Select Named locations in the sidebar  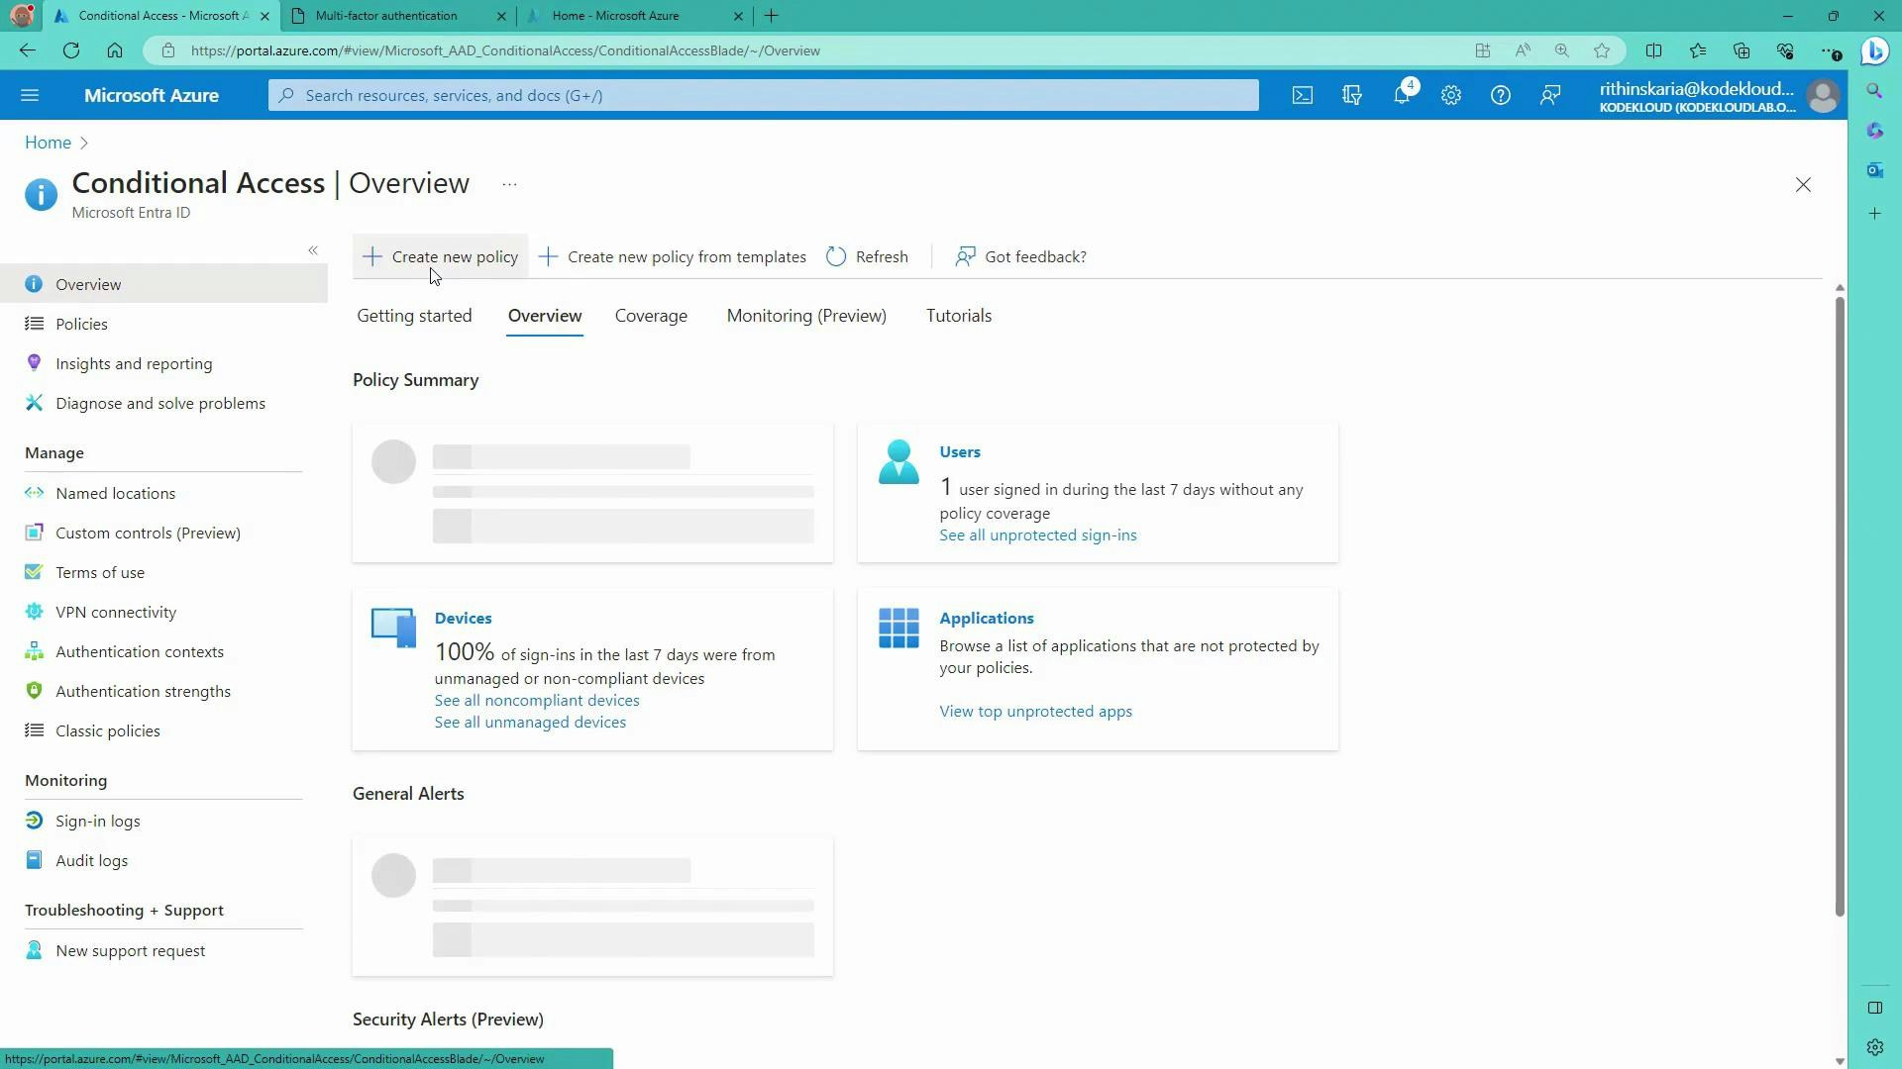pyautogui.click(x=115, y=492)
